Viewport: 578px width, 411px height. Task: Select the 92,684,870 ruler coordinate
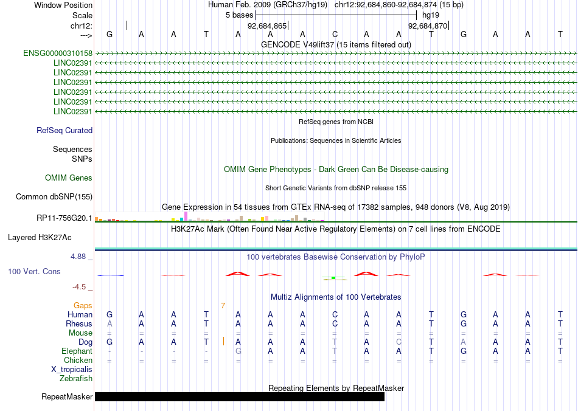pos(428,26)
